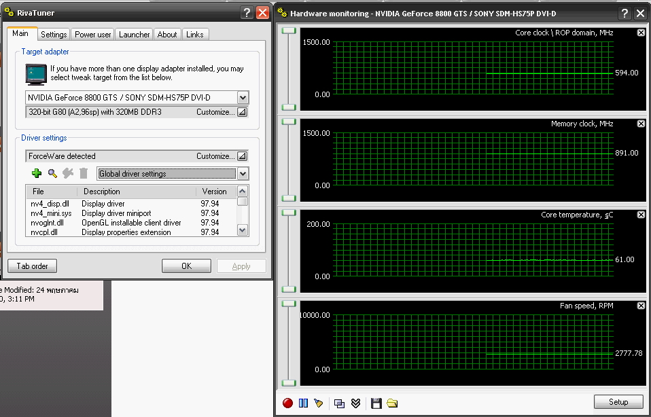The image size is (651, 417).
Task: Grab the bottom slider handle beside Core clock graph
Action: click(x=289, y=107)
